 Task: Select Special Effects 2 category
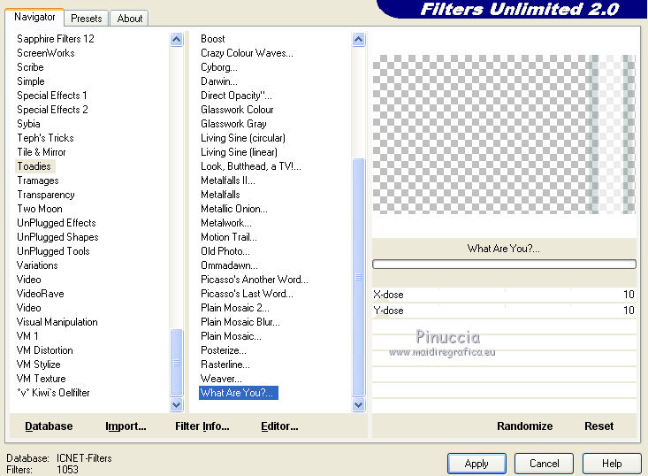point(52,110)
